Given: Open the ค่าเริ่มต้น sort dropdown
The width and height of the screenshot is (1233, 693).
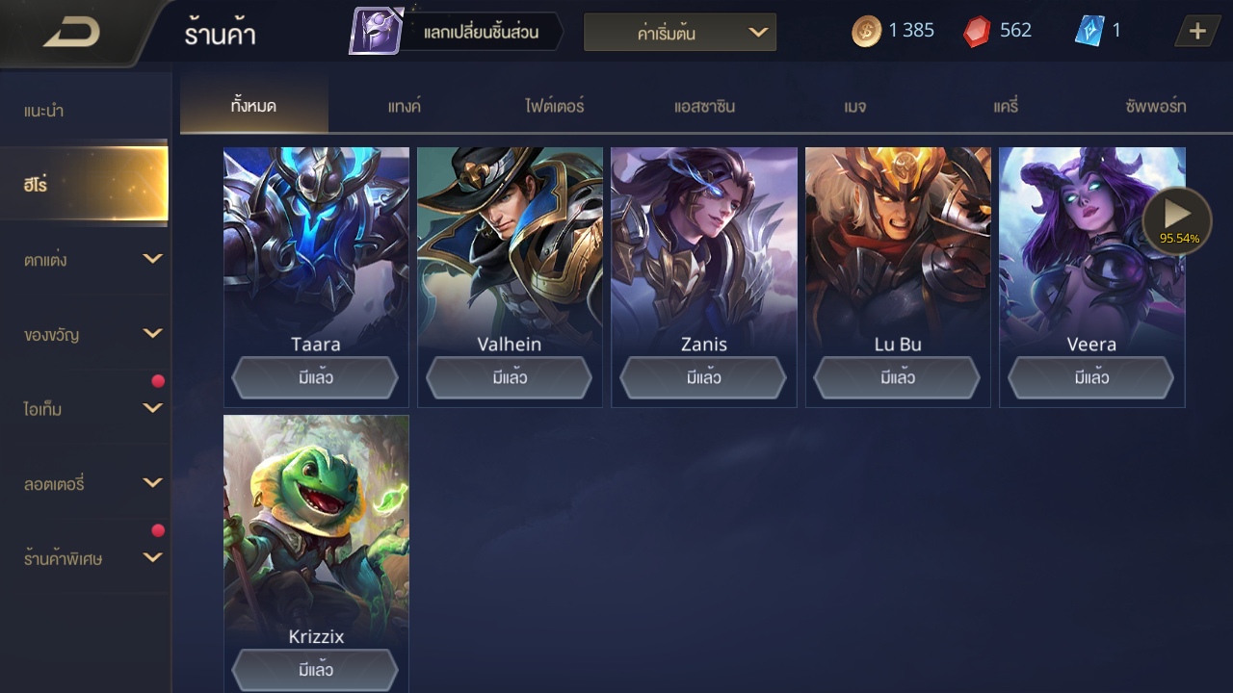Looking at the screenshot, I should [x=680, y=33].
